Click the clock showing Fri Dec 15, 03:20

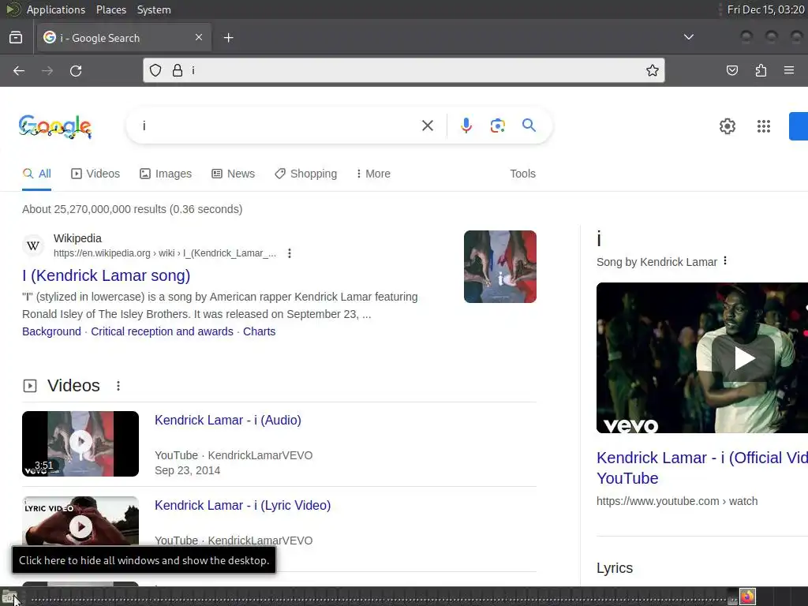click(765, 9)
